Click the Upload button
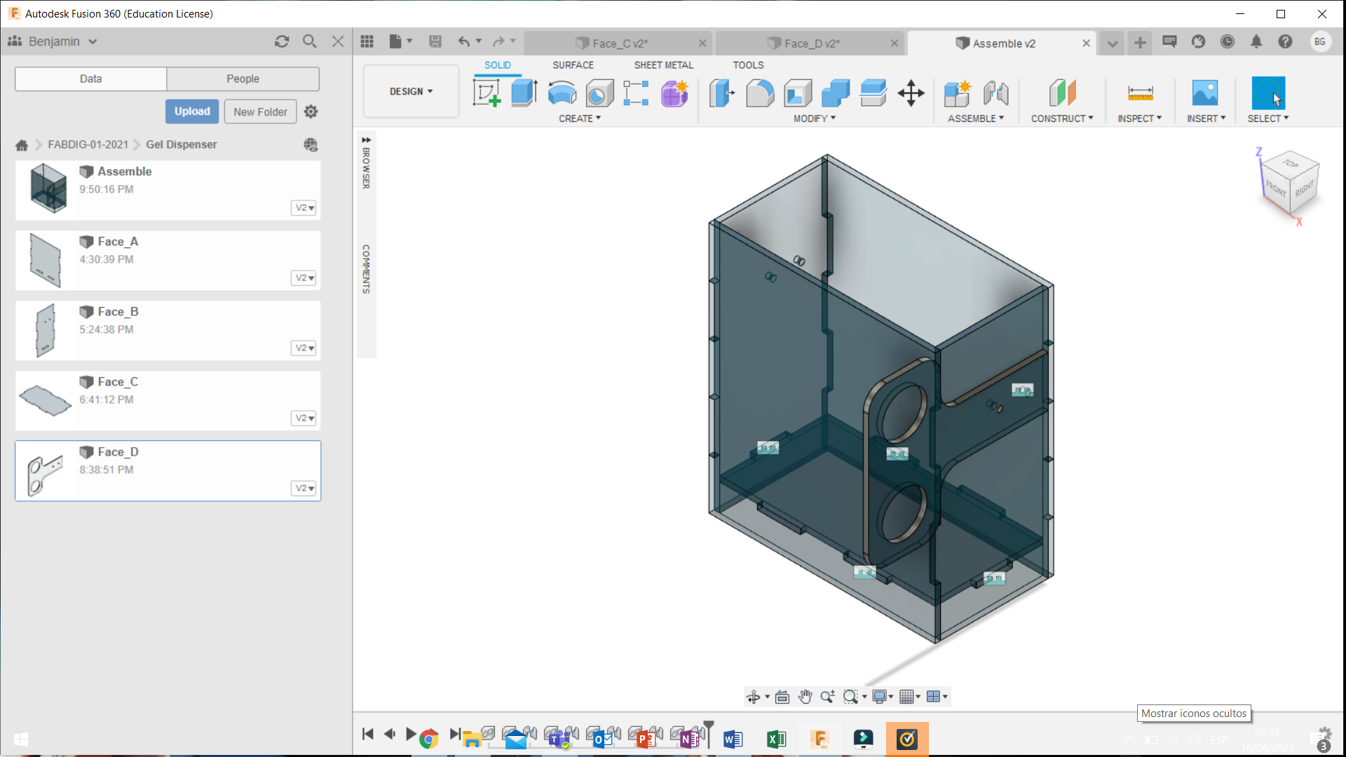The width and height of the screenshot is (1346, 757). (191, 111)
